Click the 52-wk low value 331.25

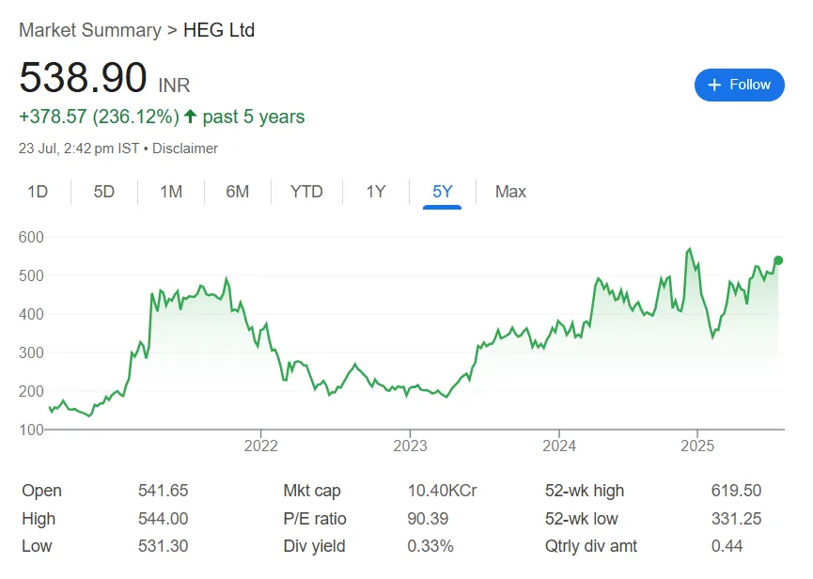(736, 518)
